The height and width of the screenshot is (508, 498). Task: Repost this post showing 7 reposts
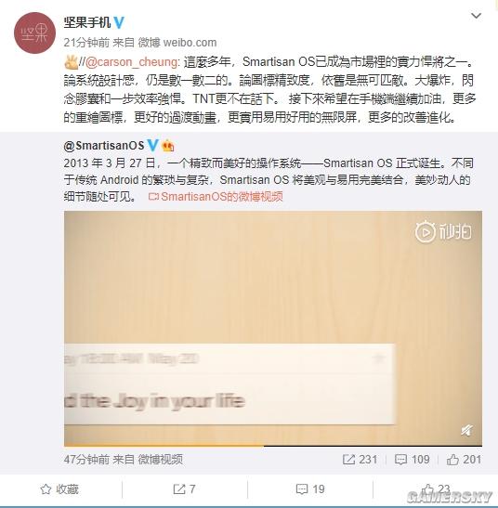pyautogui.click(x=184, y=488)
